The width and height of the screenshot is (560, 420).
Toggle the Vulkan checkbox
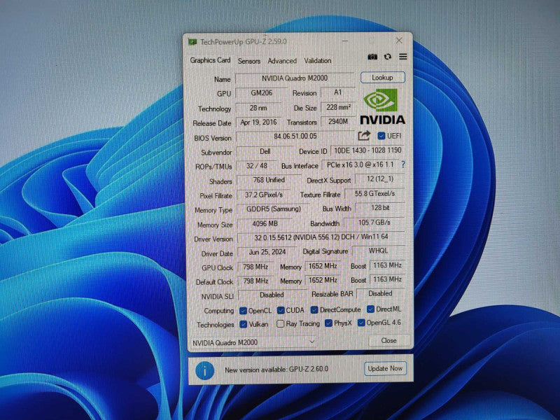click(243, 324)
